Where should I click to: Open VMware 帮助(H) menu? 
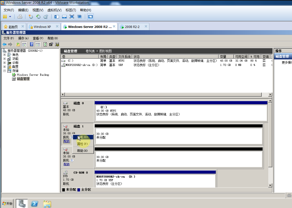(x=86, y=10)
